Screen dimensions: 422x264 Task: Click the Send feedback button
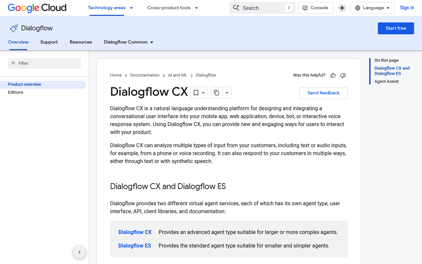323,93
